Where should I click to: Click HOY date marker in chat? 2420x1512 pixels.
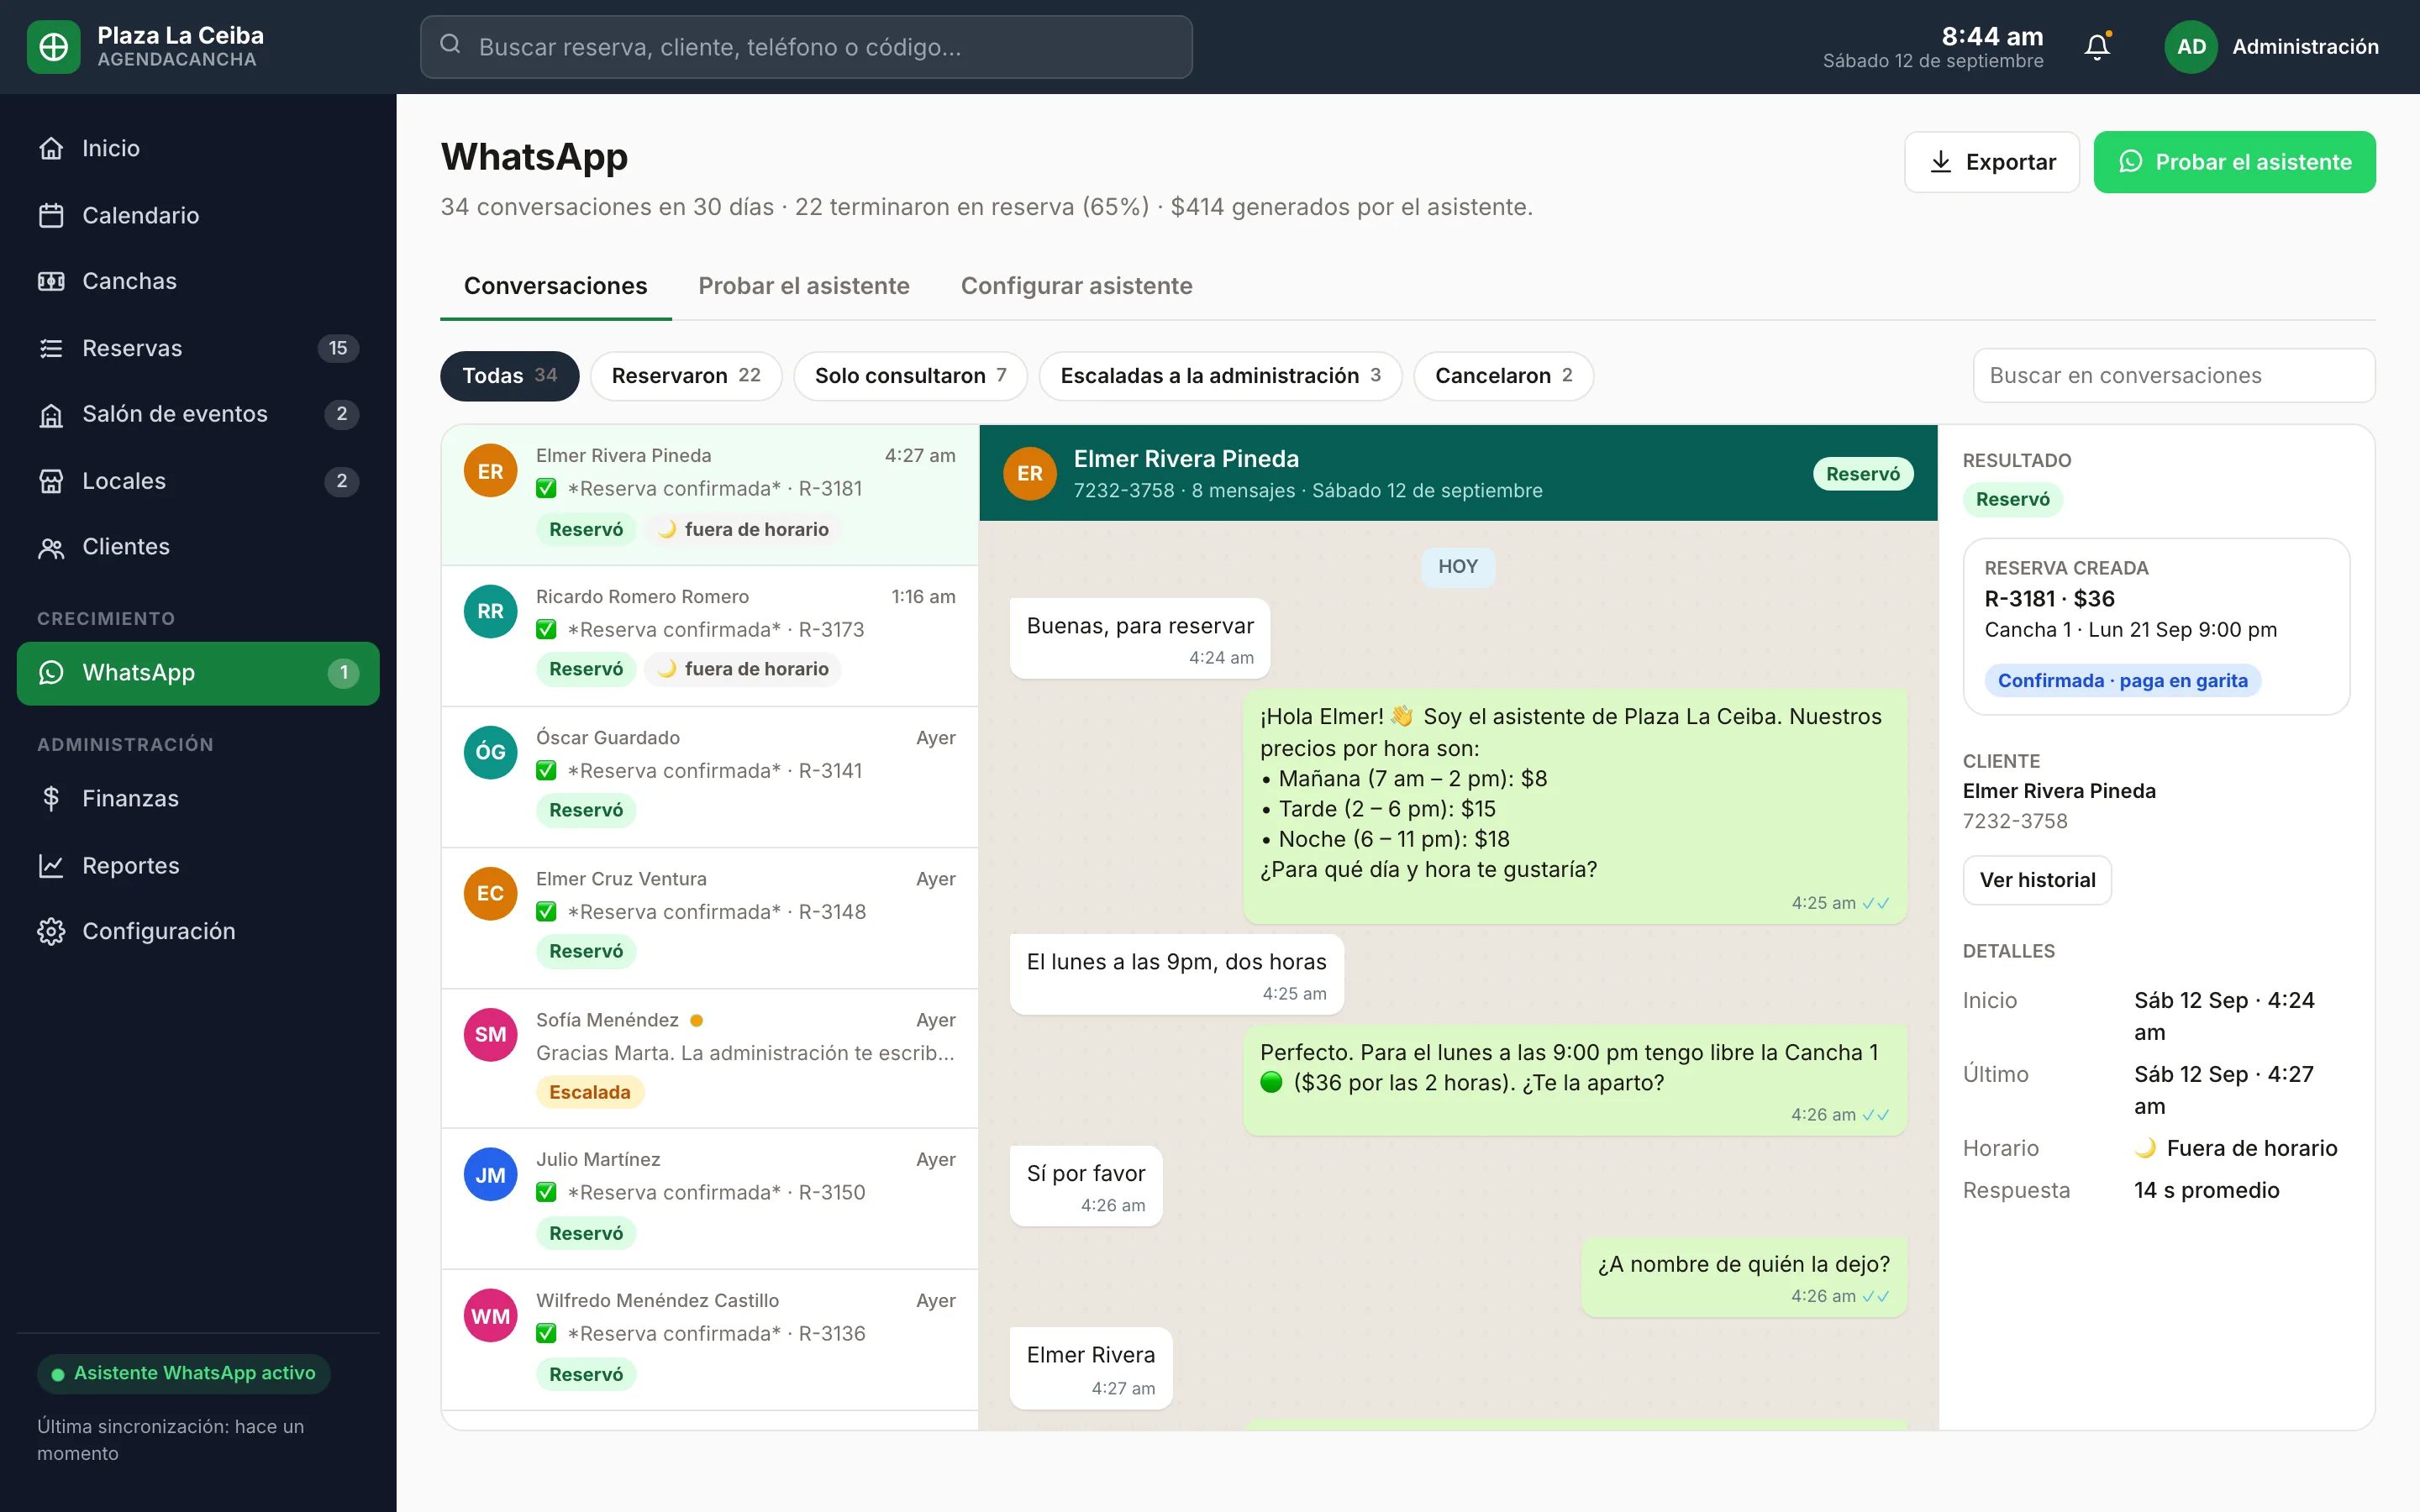pos(1457,567)
